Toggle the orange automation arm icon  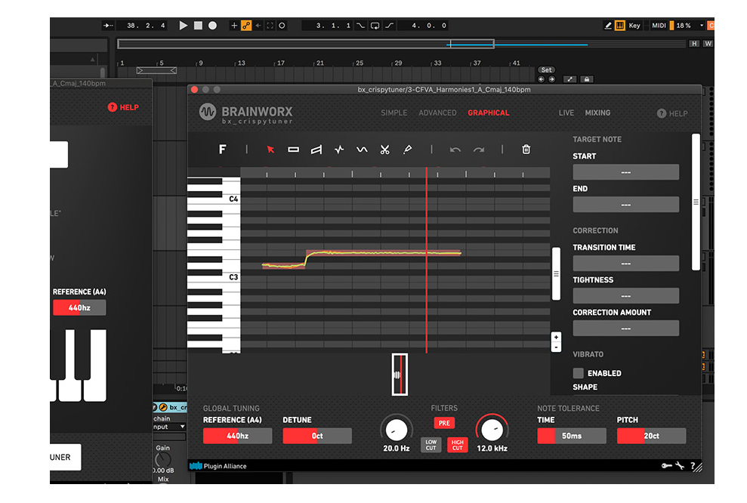(x=245, y=26)
